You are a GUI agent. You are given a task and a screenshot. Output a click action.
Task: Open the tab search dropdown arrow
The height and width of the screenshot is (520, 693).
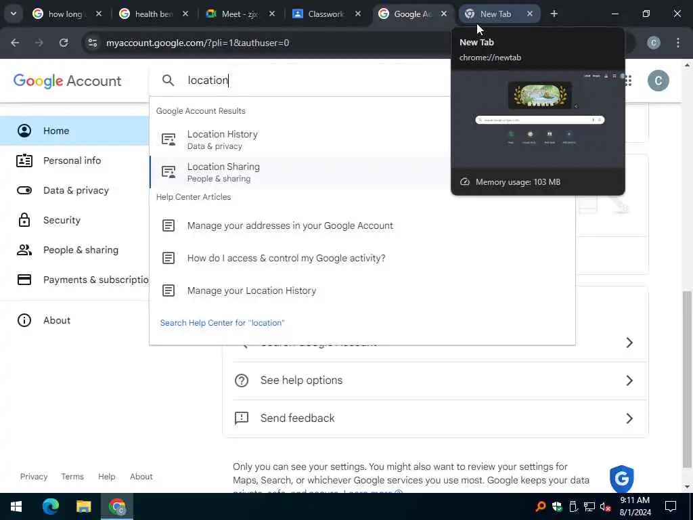[14, 14]
